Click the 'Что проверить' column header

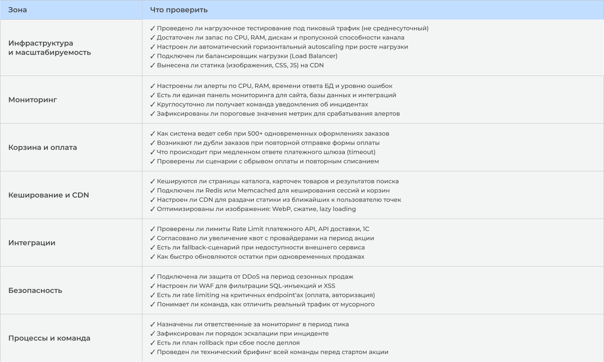[x=179, y=10]
